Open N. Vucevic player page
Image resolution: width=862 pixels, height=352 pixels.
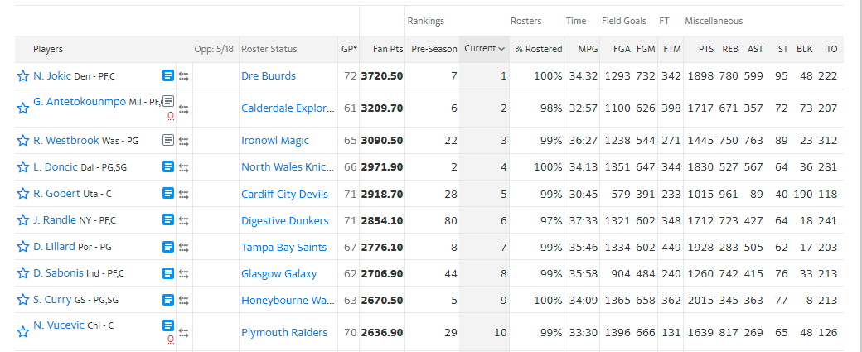59,325
